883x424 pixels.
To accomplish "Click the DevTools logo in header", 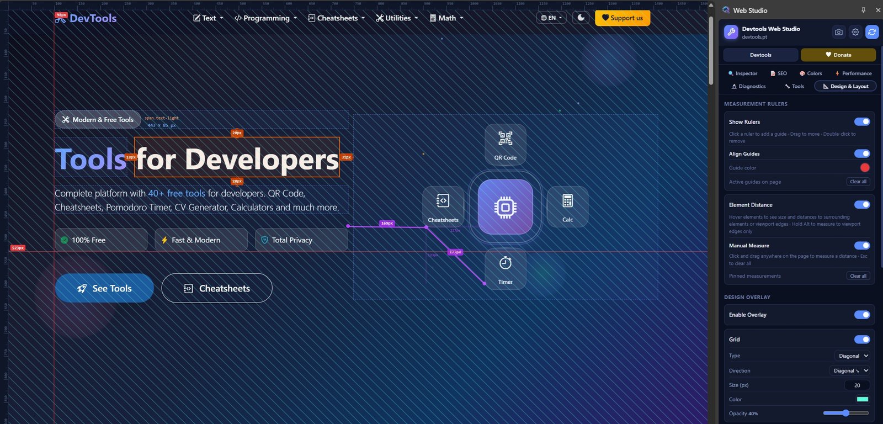I will point(86,18).
